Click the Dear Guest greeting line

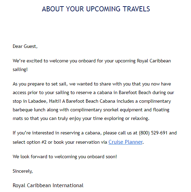click(25, 47)
